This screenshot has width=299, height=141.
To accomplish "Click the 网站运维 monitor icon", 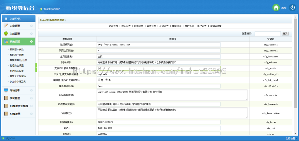I will (6, 90).
